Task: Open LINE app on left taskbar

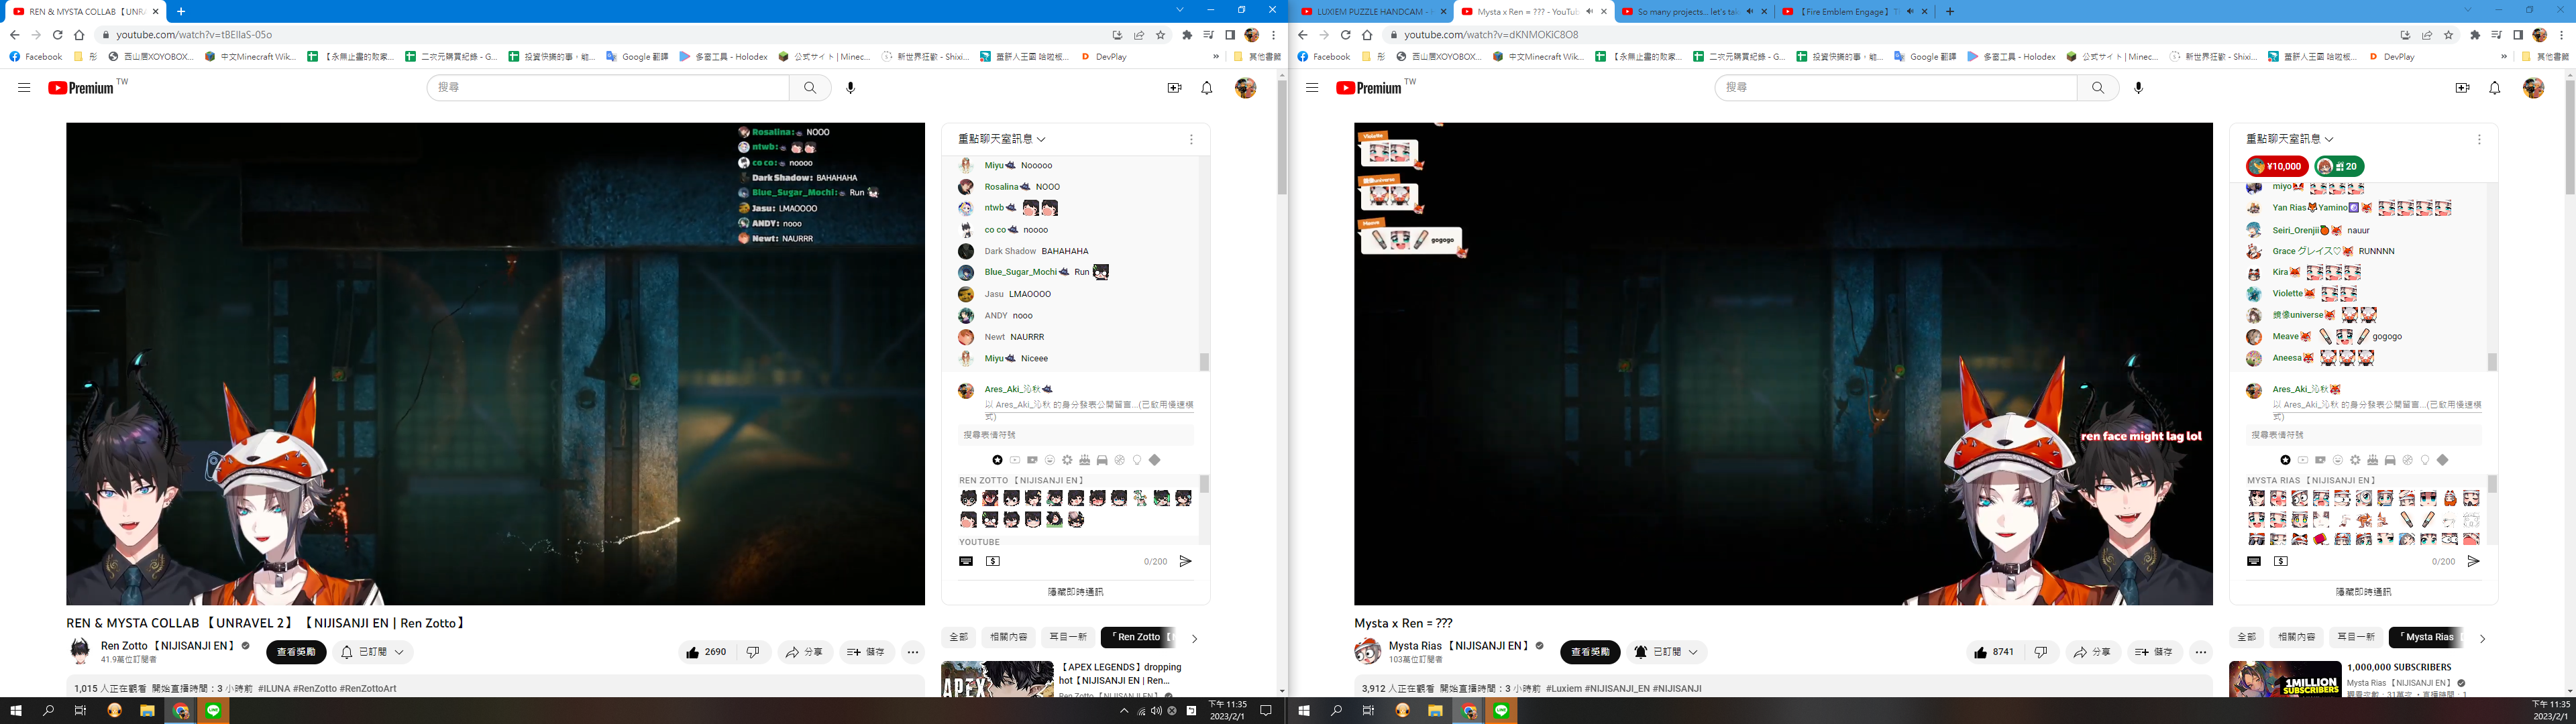Action: [214, 711]
